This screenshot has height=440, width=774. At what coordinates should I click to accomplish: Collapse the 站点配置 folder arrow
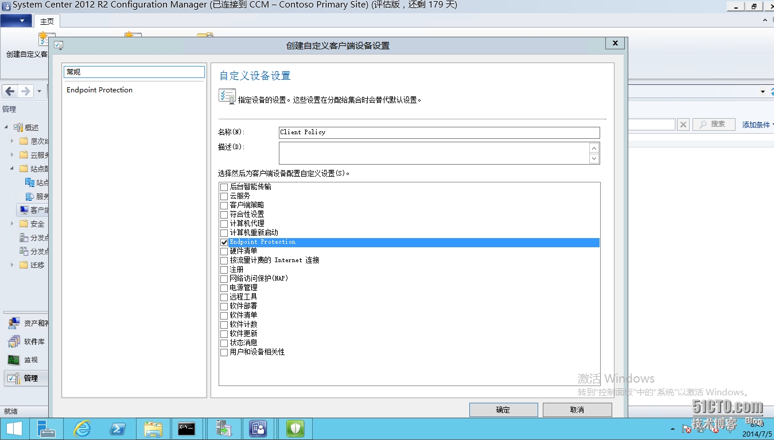tap(13, 169)
